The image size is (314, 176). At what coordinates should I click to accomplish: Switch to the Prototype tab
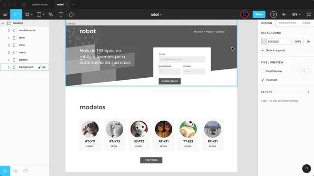(x=288, y=23)
